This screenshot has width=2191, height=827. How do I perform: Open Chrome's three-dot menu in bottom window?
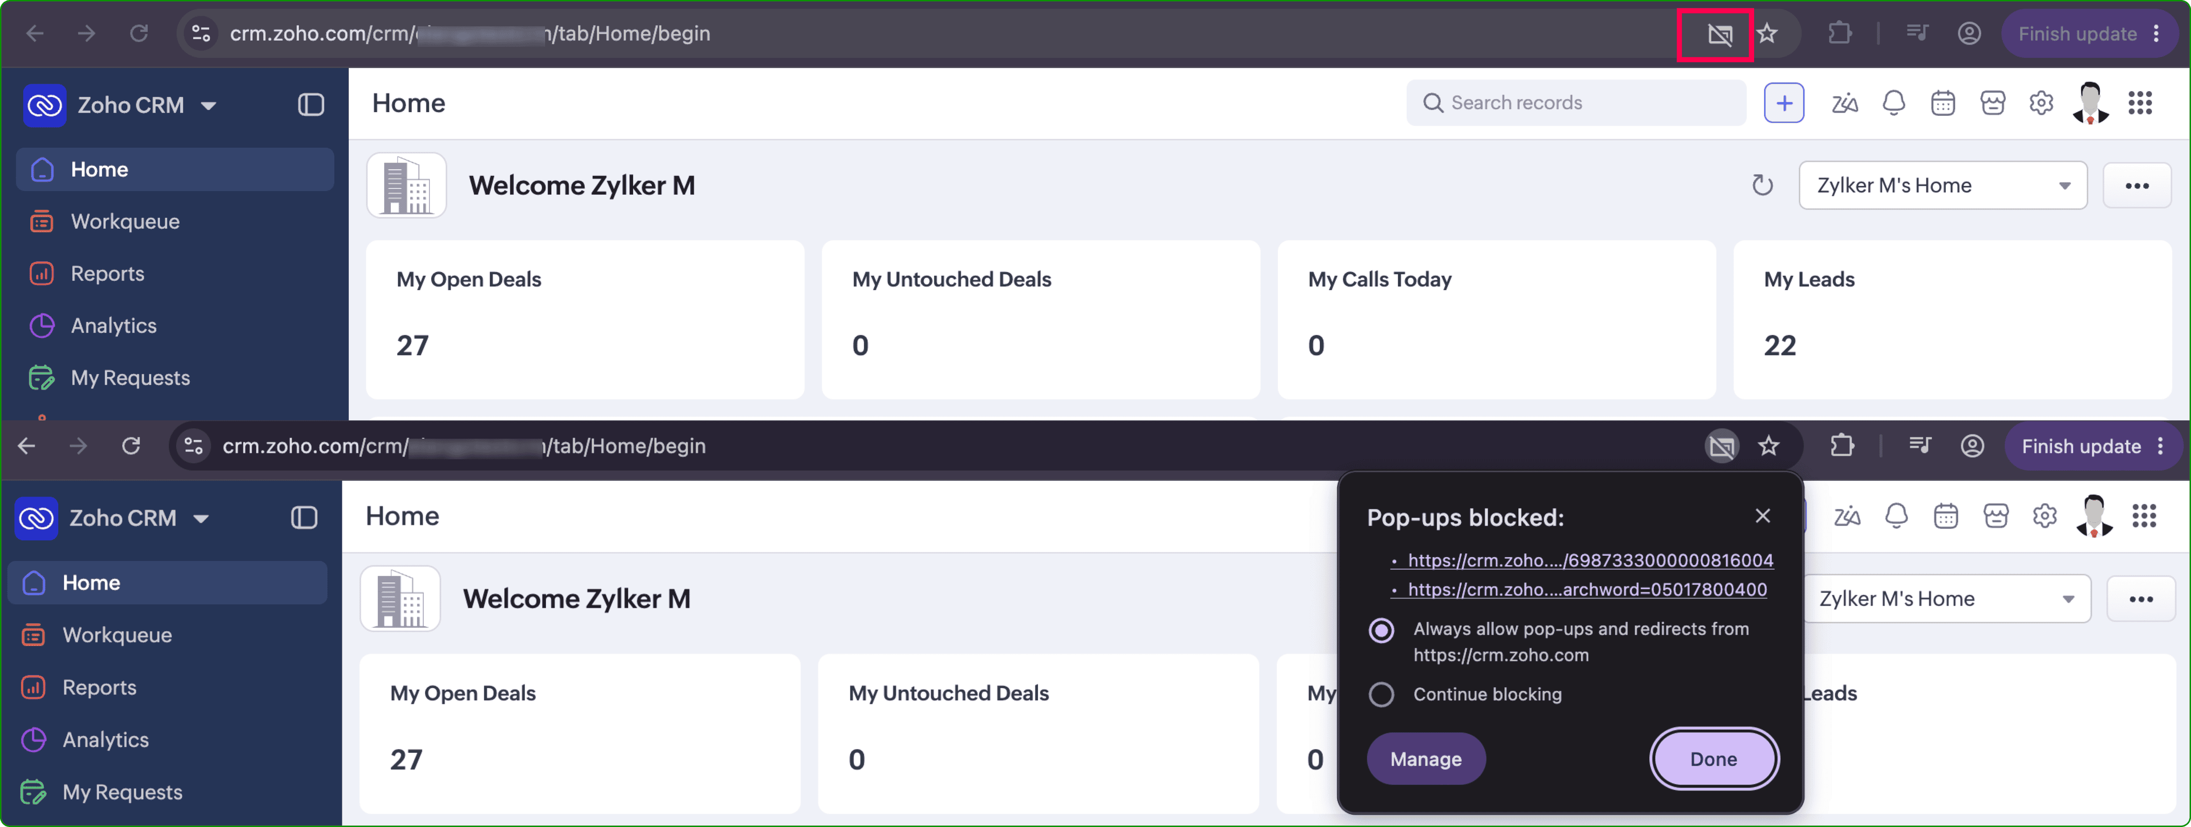pos(2159,447)
